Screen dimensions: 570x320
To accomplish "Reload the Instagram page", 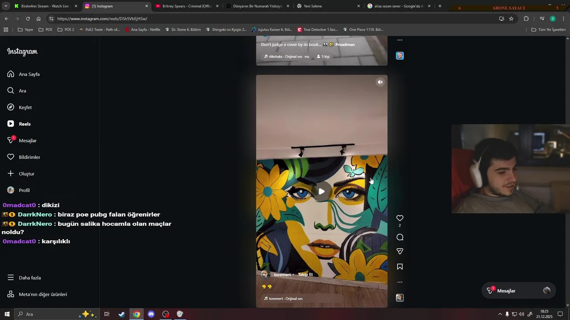I will (x=28, y=19).
